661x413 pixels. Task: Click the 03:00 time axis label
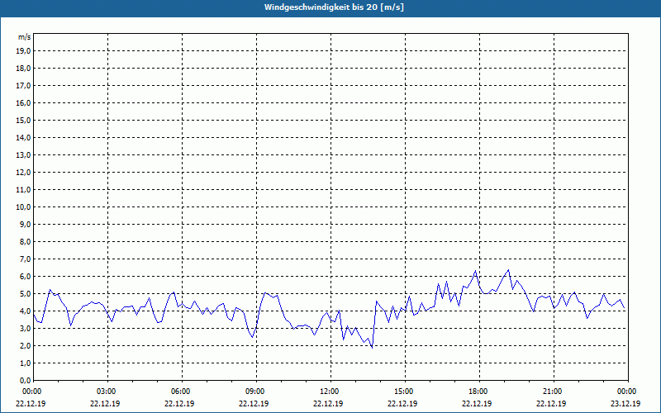pyautogui.click(x=107, y=392)
